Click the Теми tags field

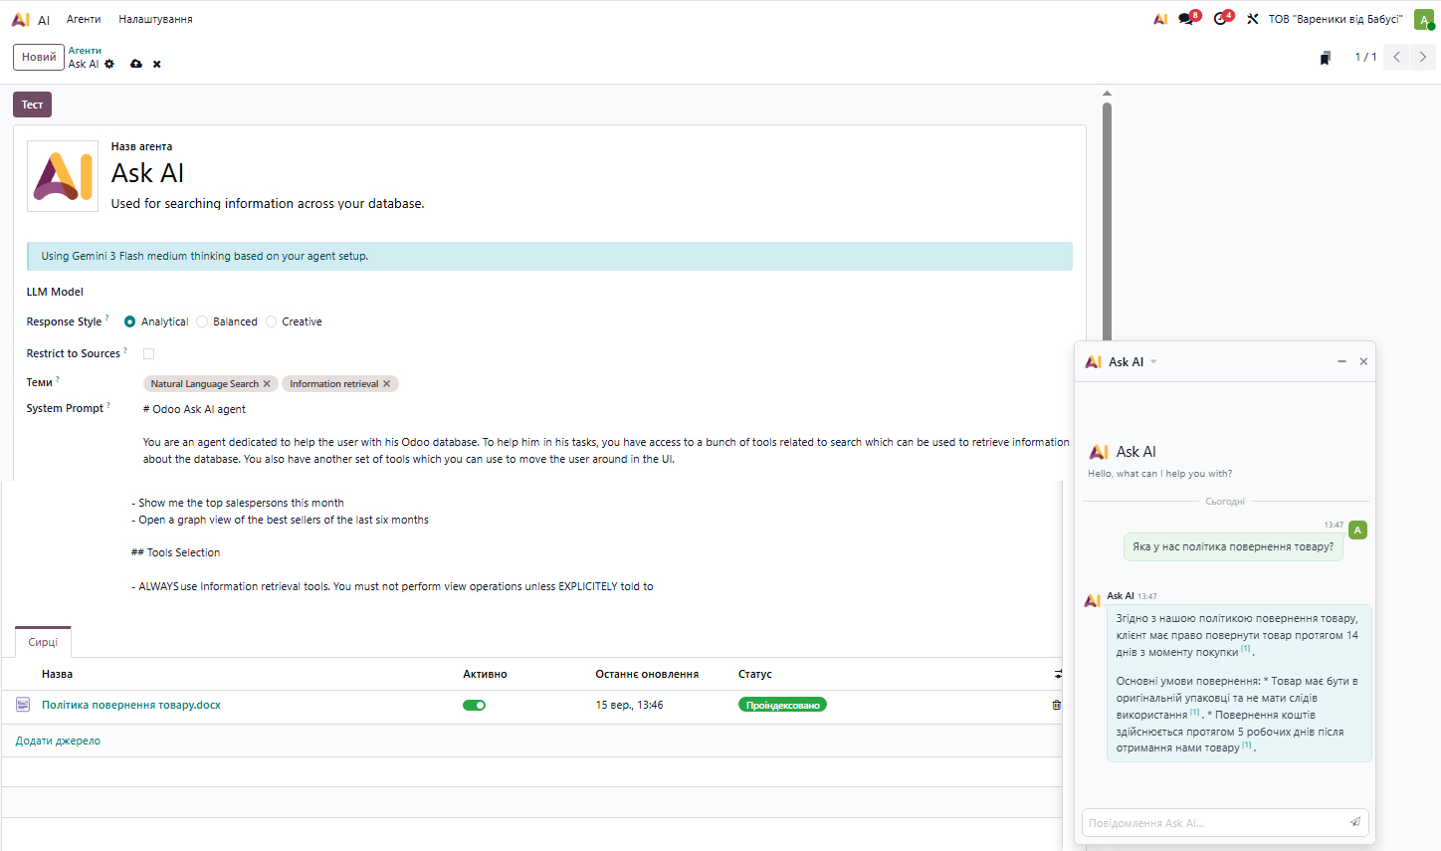click(607, 384)
